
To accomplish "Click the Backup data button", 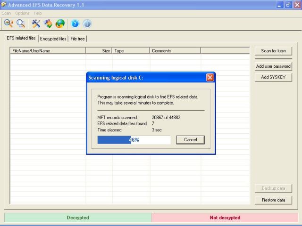I will 273,188.
